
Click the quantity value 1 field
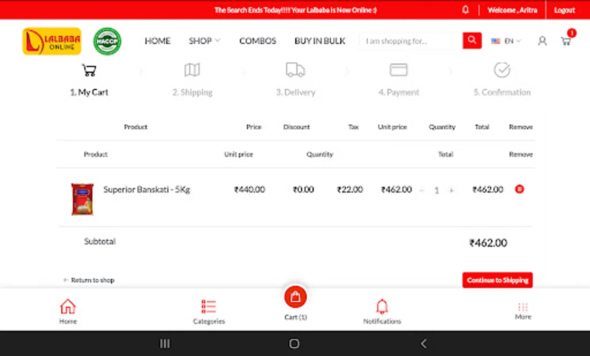[436, 190]
